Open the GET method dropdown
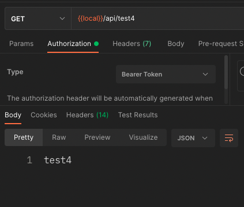 (38, 18)
